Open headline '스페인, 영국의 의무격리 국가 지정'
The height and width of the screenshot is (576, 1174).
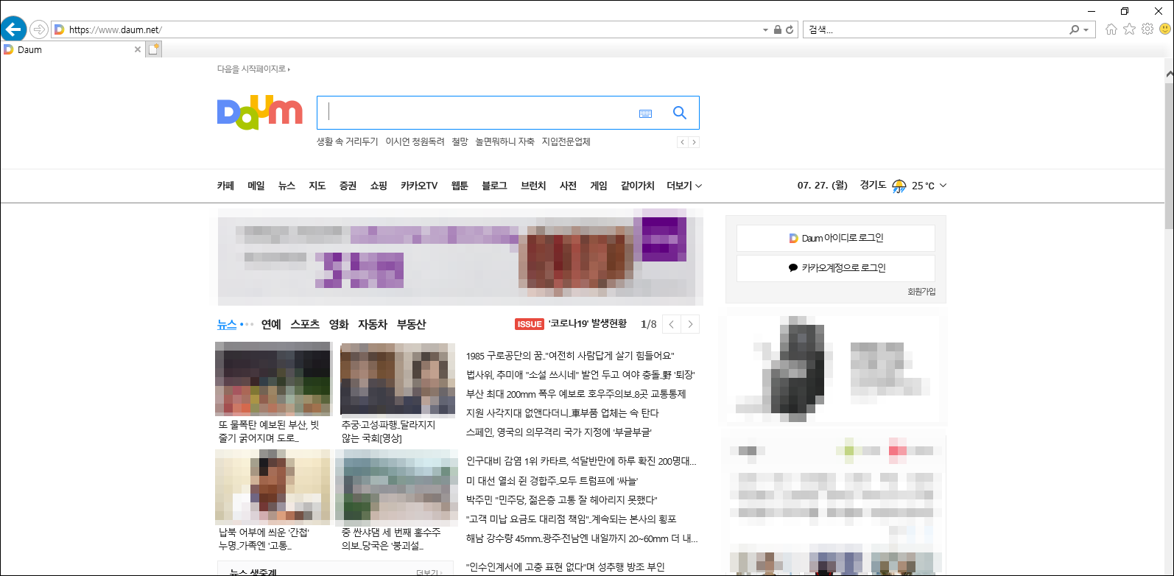(558, 432)
